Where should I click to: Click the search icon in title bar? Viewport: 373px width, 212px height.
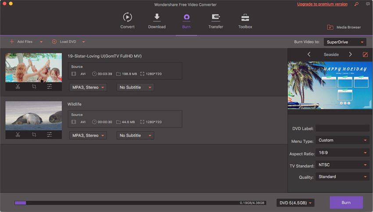356,4
